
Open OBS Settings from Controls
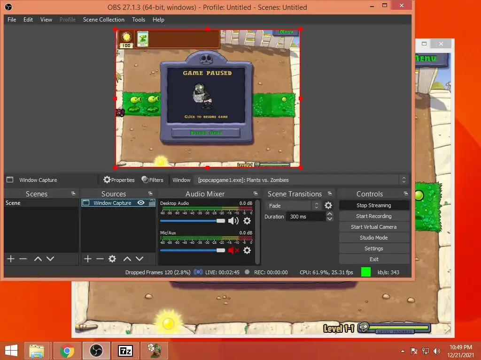click(374, 248)
